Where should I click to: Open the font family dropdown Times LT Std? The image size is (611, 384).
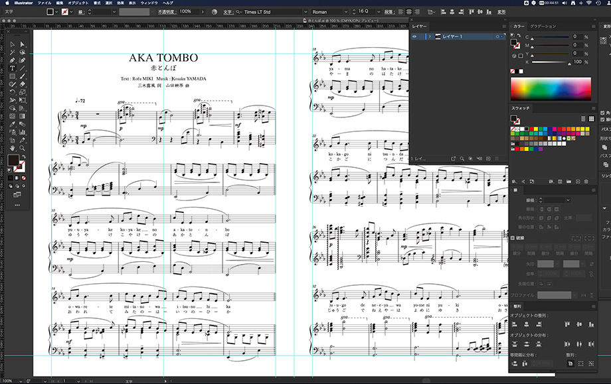pos(305,12)
